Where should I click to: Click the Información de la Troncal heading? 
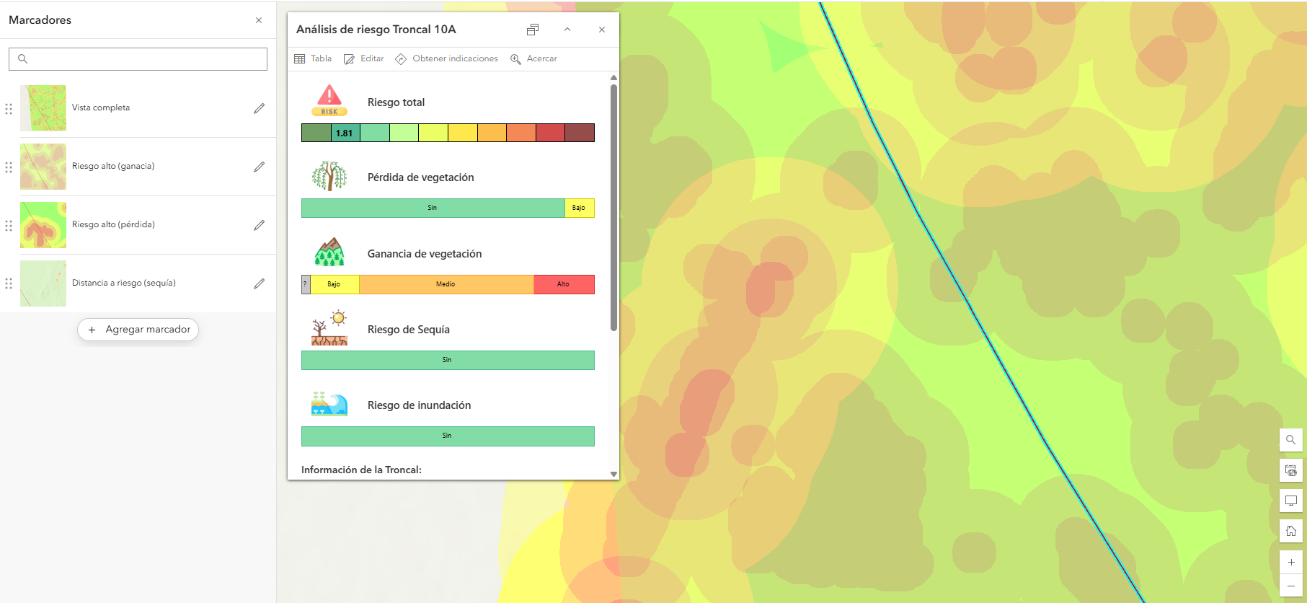[x=361, y=470]
